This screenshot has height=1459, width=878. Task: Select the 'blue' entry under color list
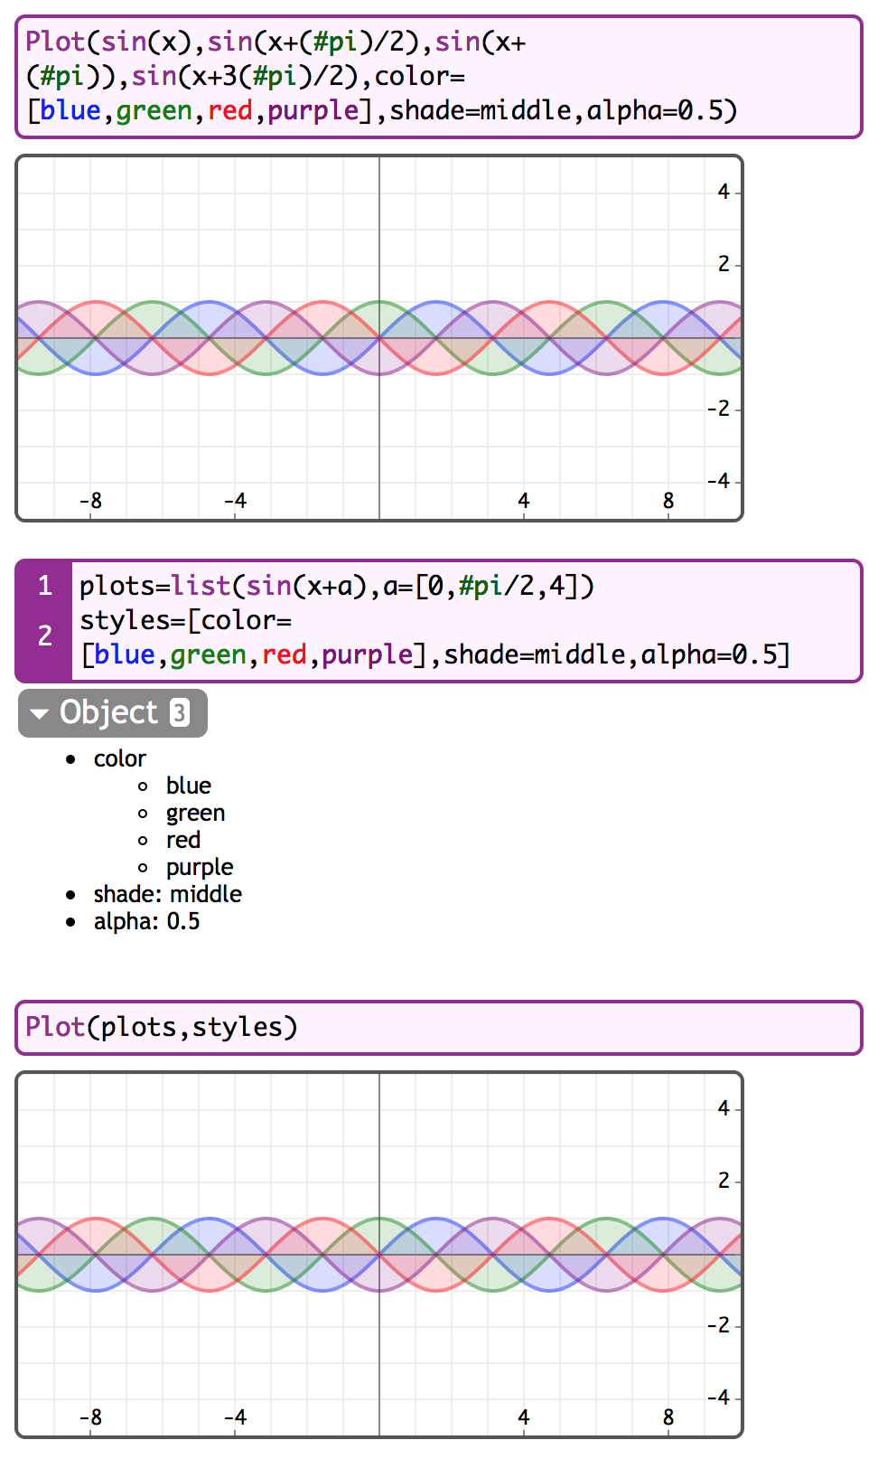tap(188, 786)
